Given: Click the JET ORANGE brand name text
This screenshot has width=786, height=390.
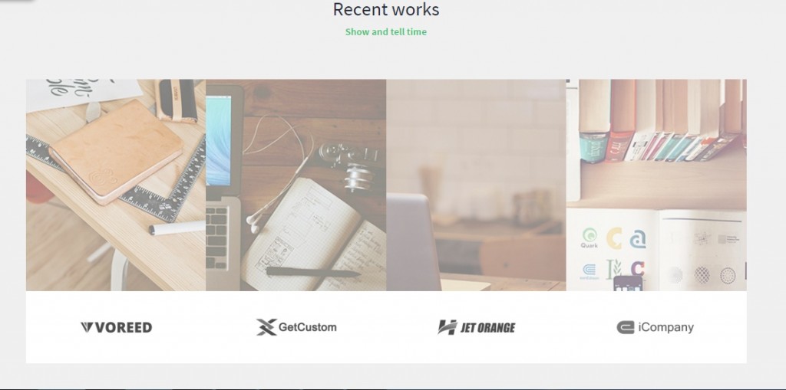Looking at the screenshot, I should click(x=487, y=328).
